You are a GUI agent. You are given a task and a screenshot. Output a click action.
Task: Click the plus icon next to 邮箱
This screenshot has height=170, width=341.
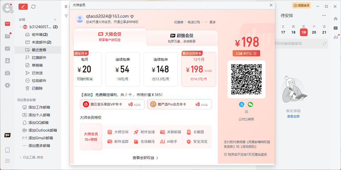click(55, 20)
